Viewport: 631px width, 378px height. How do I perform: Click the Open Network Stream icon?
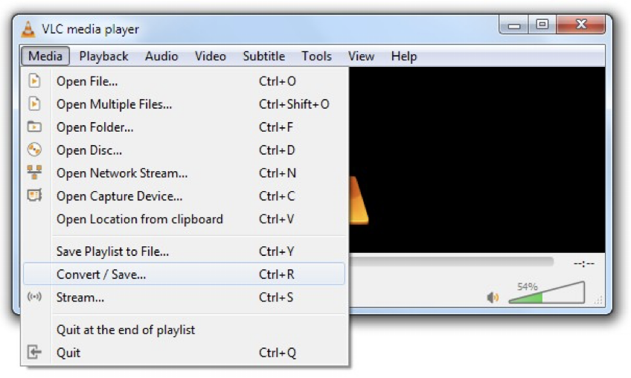[35, 173]
